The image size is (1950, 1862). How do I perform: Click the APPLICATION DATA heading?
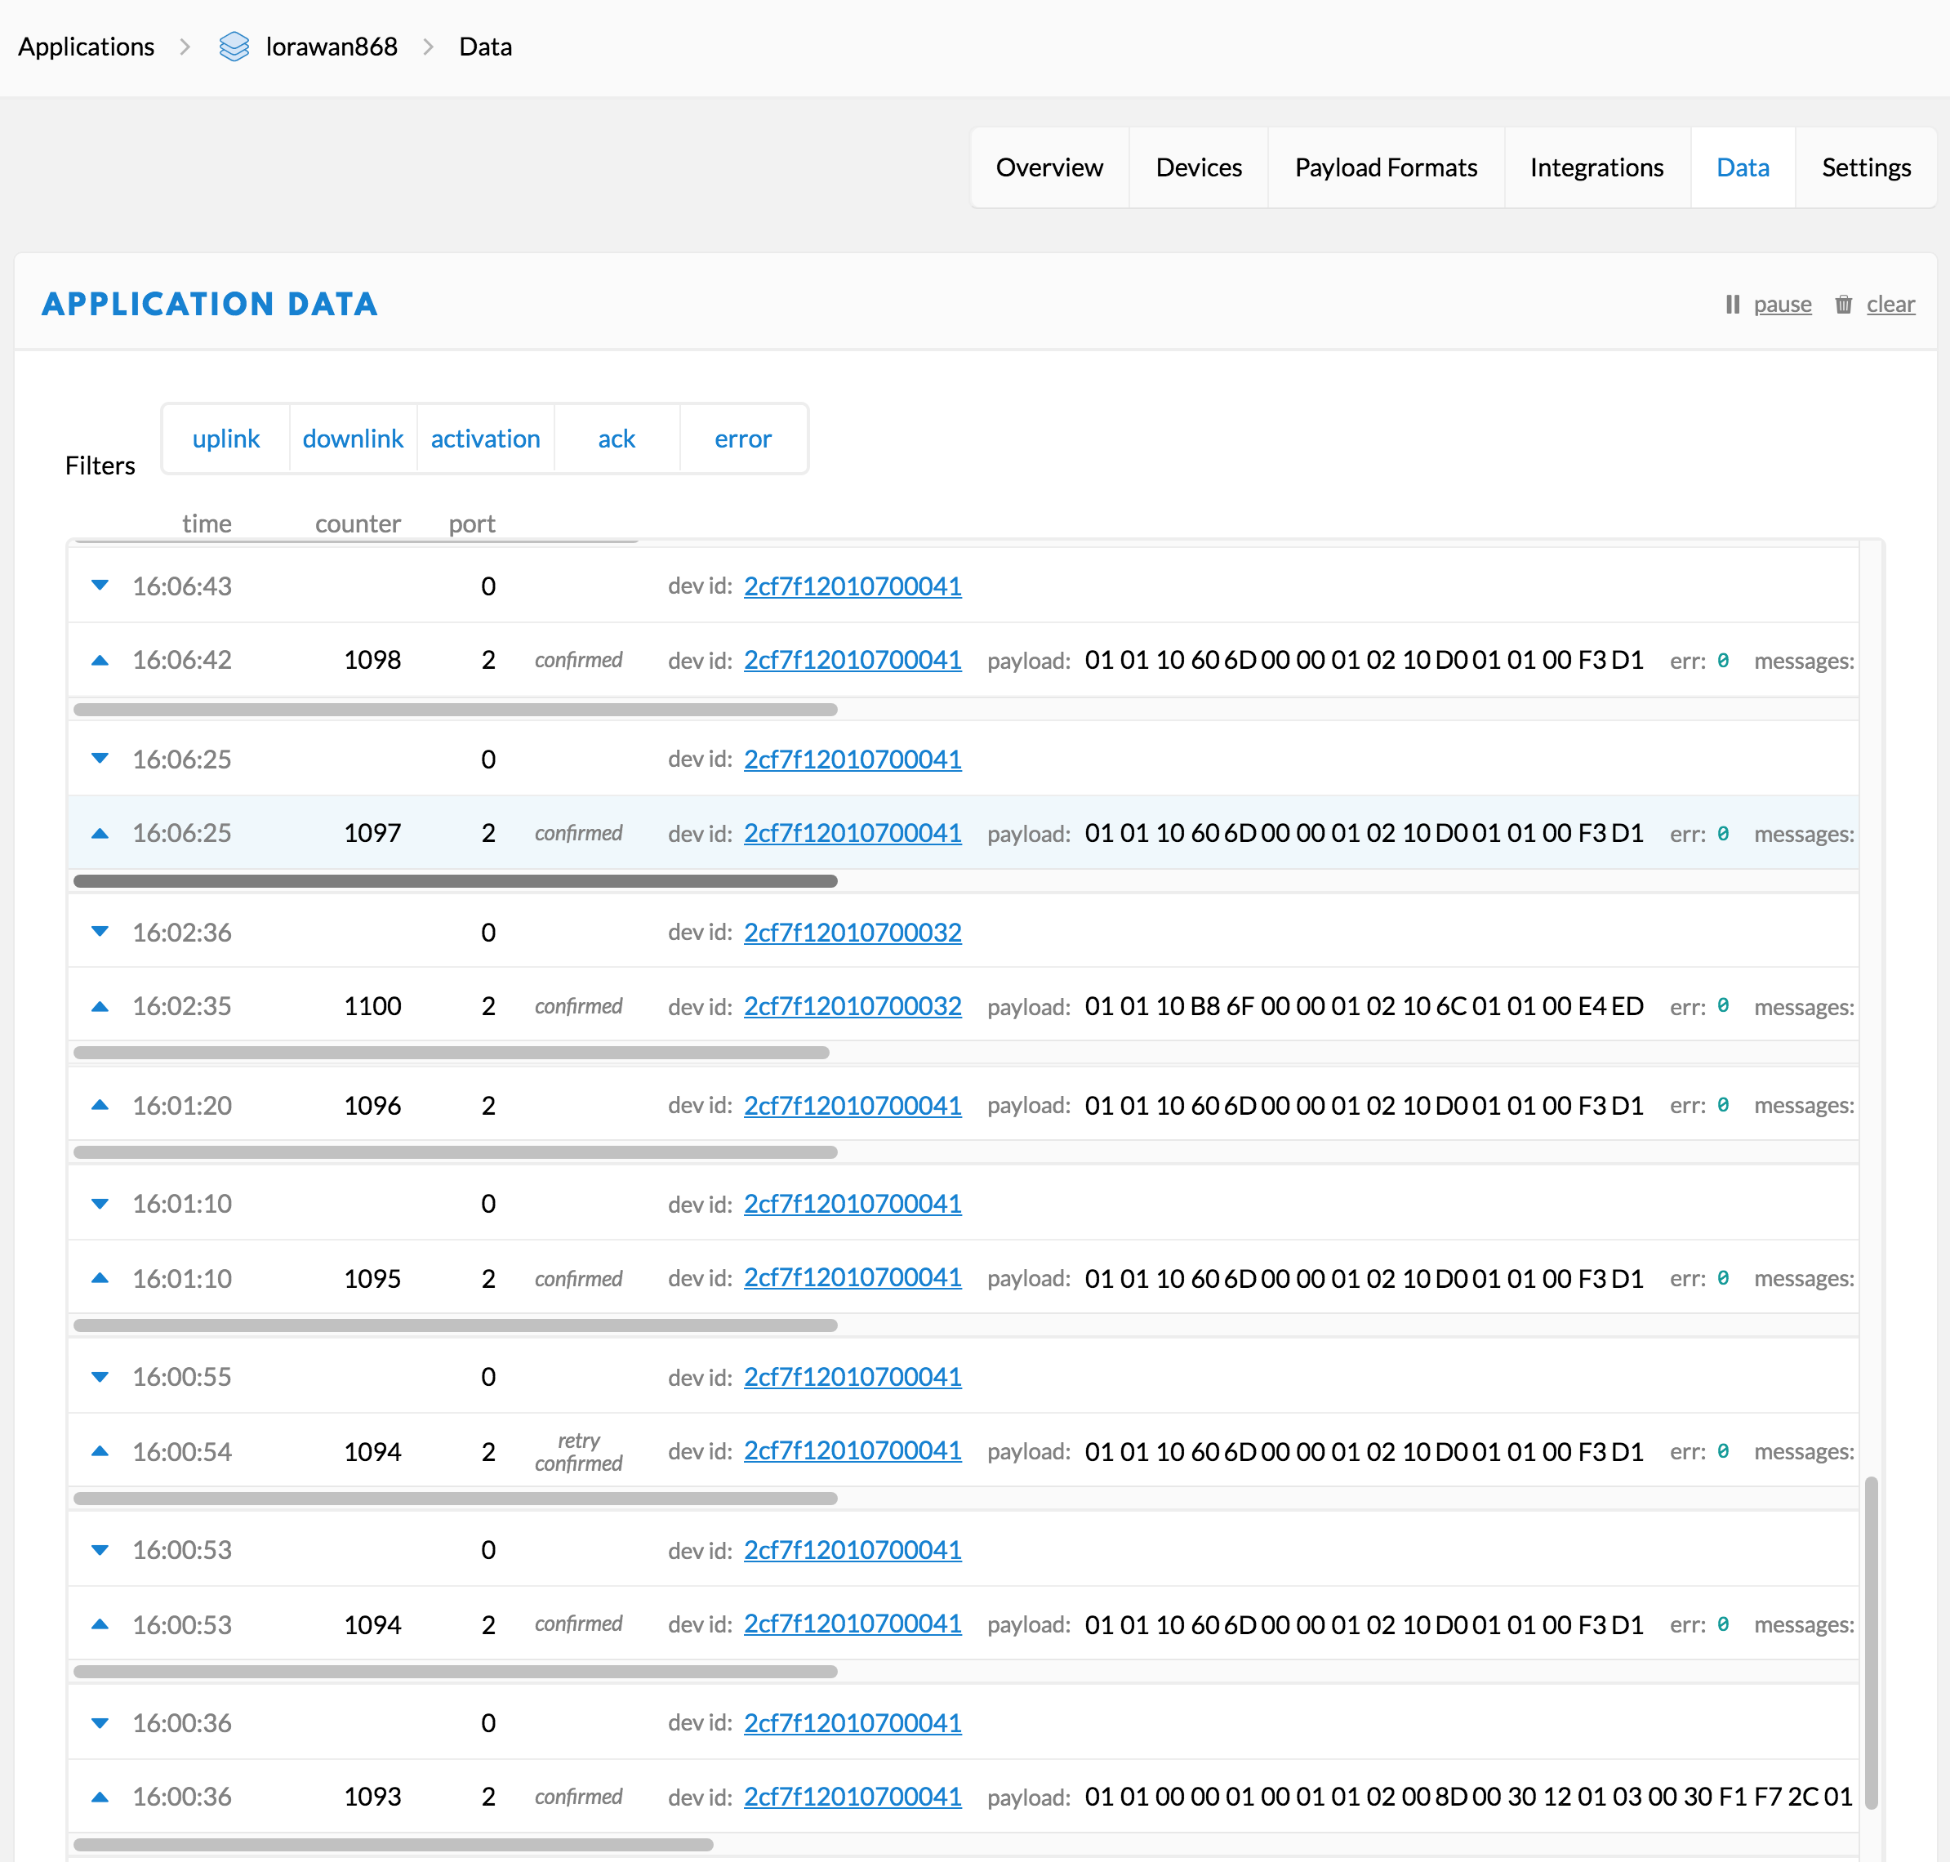tap(209, 304)
